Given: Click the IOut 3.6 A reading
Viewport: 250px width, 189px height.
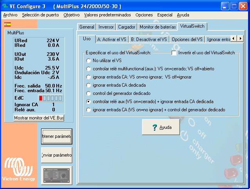Looking at the screenshot, I should [x=37, y=59].
